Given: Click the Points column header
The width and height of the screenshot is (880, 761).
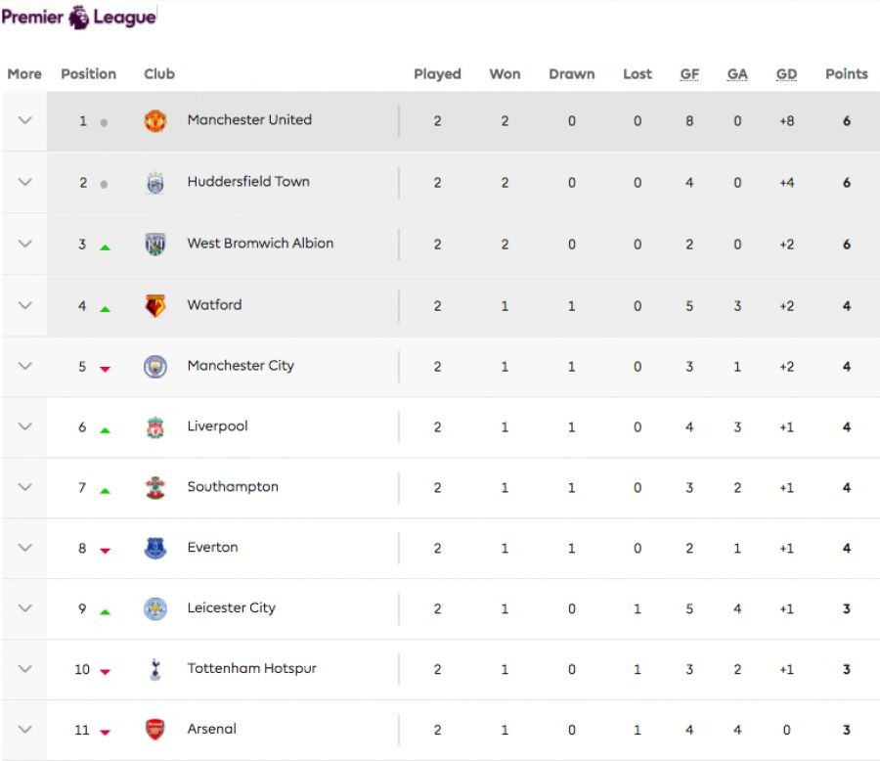Looking at the screenshot, I should click(846, 74).
